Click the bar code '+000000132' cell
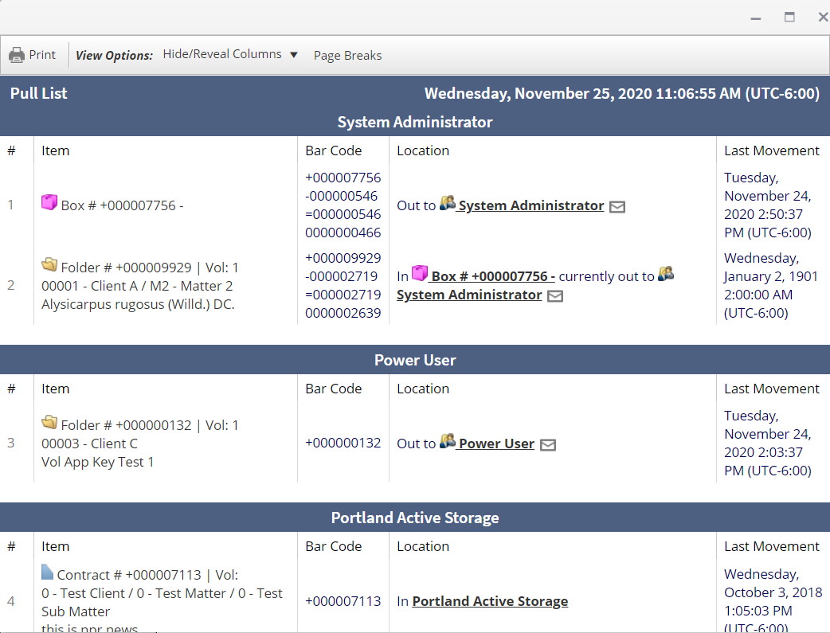830x633 pixels. [343, 443]
